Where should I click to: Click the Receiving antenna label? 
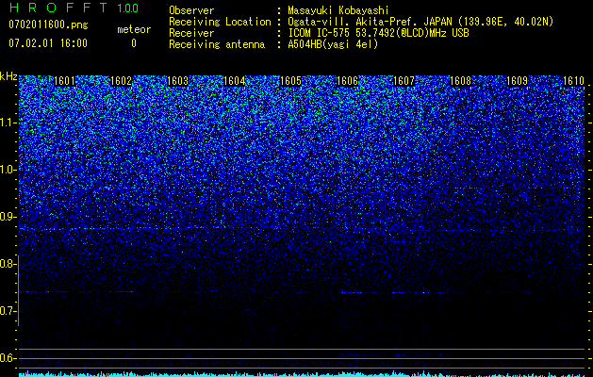(217, 44)
